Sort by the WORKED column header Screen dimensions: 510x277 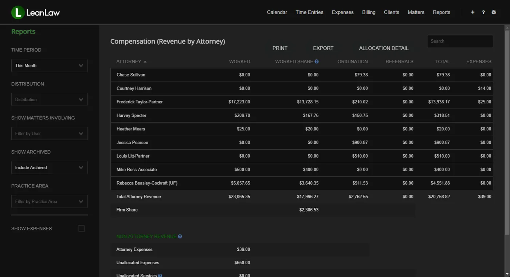pos(239,62)
